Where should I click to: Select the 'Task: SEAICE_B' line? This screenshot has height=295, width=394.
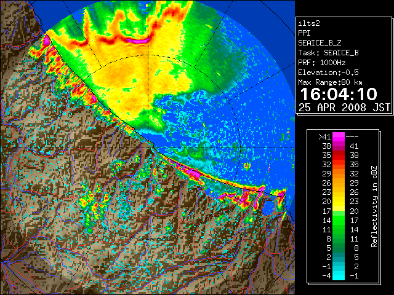pyautogui.click(x=328, y=53)
